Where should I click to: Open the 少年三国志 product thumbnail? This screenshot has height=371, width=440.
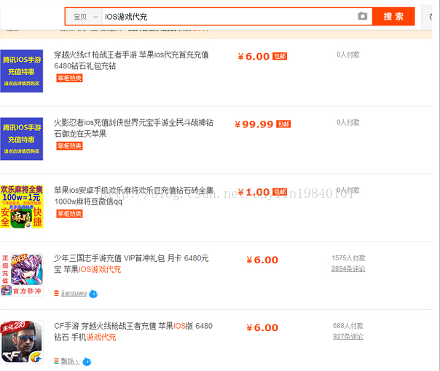22,274
